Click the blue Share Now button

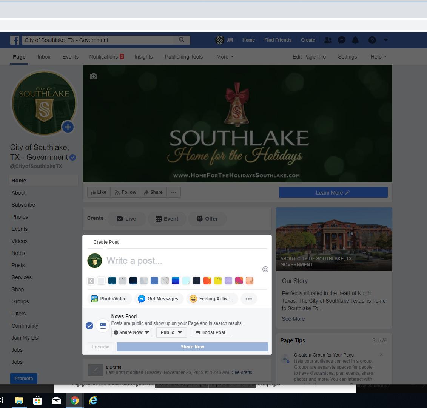click(x=192, y=347)
